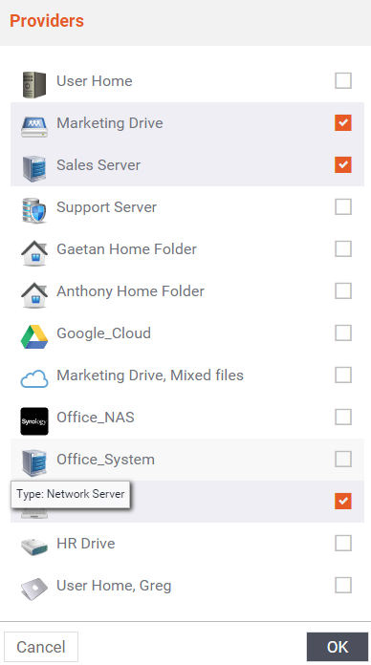Click cloud icon beside Marketing Drive, Mixed files

coord(34,378)
